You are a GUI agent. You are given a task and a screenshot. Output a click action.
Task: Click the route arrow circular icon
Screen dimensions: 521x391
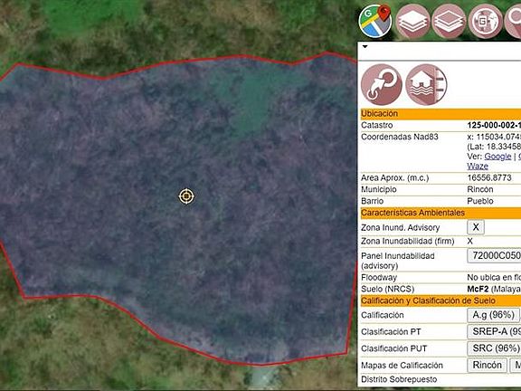tap(382, 85)
